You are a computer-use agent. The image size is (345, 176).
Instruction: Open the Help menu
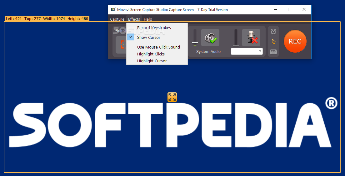click(148, 19)
